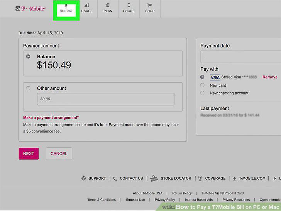Image resolution: width=281 pixels, height=211 pixels.
Task: Choose the Stored Visa radio button
Action: [202, 77]
